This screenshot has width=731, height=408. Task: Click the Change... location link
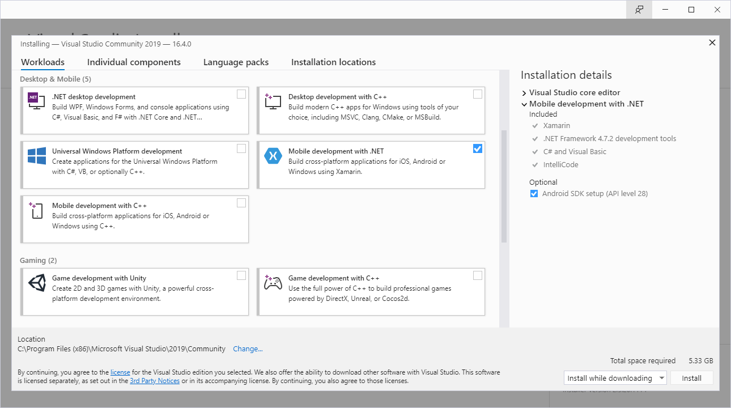click(x=248, y=349)
